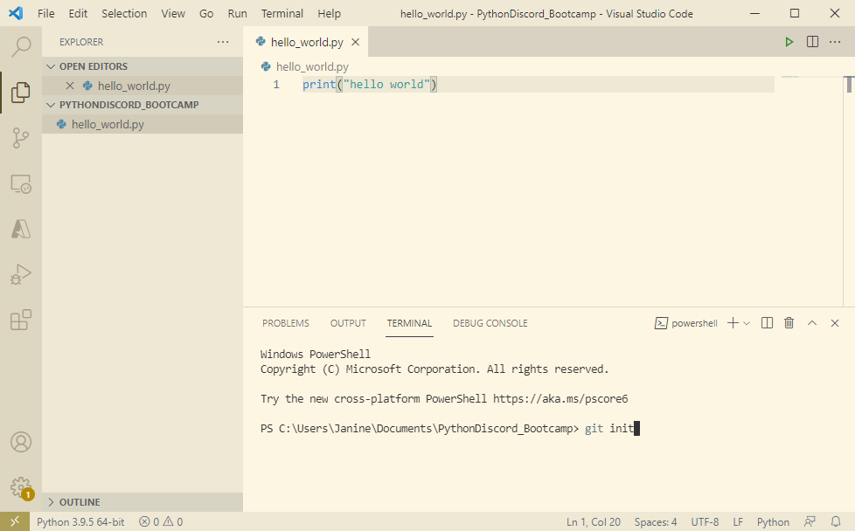This screenshot has width=855, height=531.
Task: Maximize the panel size with the chevron
Action: (812, 323)
